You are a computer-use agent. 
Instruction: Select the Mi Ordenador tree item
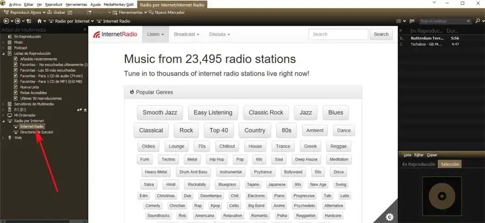25,115
